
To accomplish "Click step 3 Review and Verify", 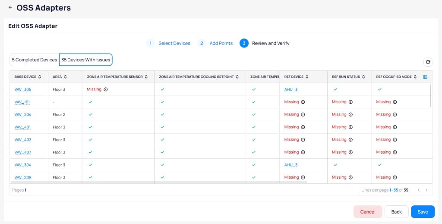I will tap(265, 43).
